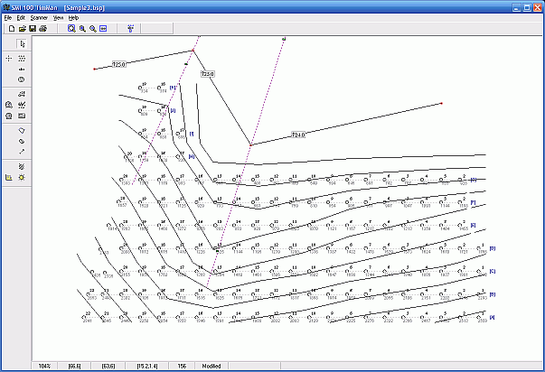Open the File menu
Screen dimensions: 545x372
[x=7, y=18]
